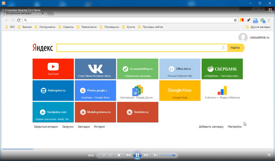The width and height of the screenshot is (275, 161).
Task: Stop playback with the square stop button
Action: [x=119, y=155]
